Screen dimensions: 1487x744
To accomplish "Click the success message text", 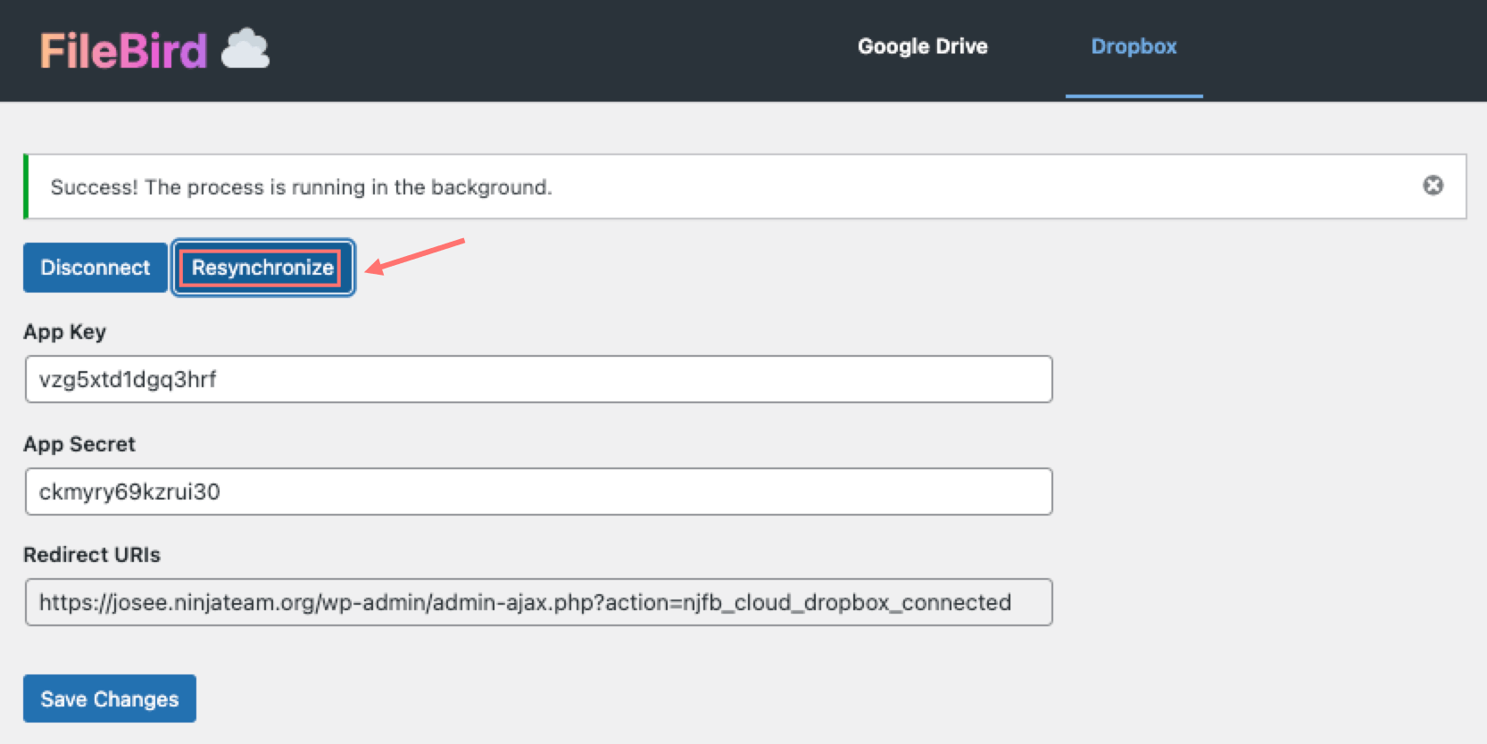I will point(301,187).
